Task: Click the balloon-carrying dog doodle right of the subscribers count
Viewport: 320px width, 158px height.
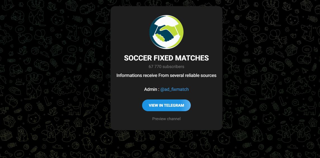Action: tap(232, 64)
